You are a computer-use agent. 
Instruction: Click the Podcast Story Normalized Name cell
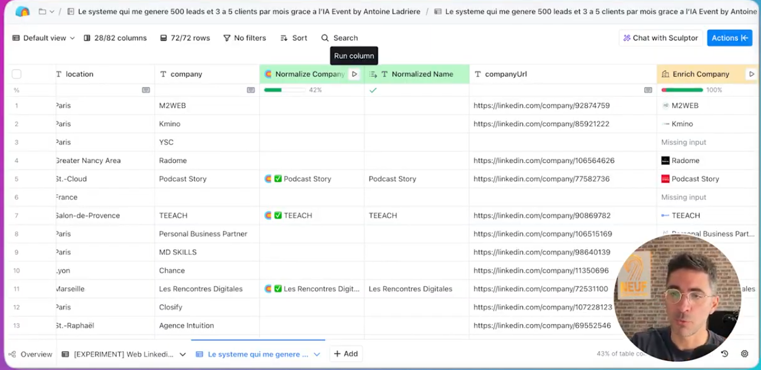point(417,179)
